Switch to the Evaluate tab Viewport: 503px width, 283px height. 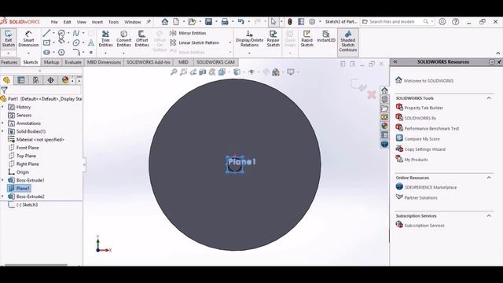73,62
